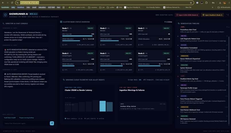Image resolution: width=231 pixels, height=133 pixels.
Task: Click the Remediation Timeline pulse icon
Action: 179,23
